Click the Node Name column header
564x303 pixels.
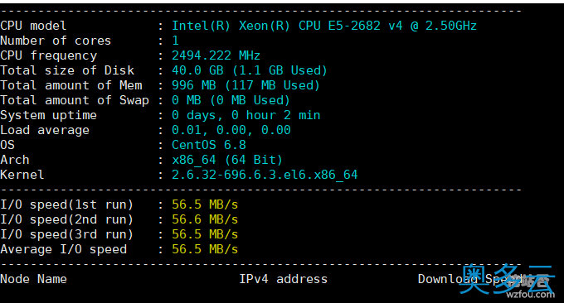click(33, 279)
